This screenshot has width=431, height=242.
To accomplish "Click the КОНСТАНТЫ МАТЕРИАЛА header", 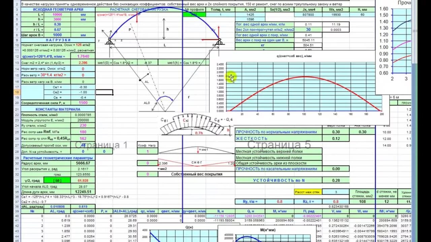I will click(x=58, y=109).
